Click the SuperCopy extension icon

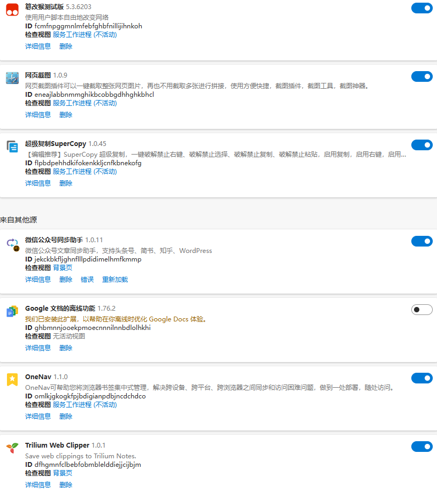[x=12, y=147]
